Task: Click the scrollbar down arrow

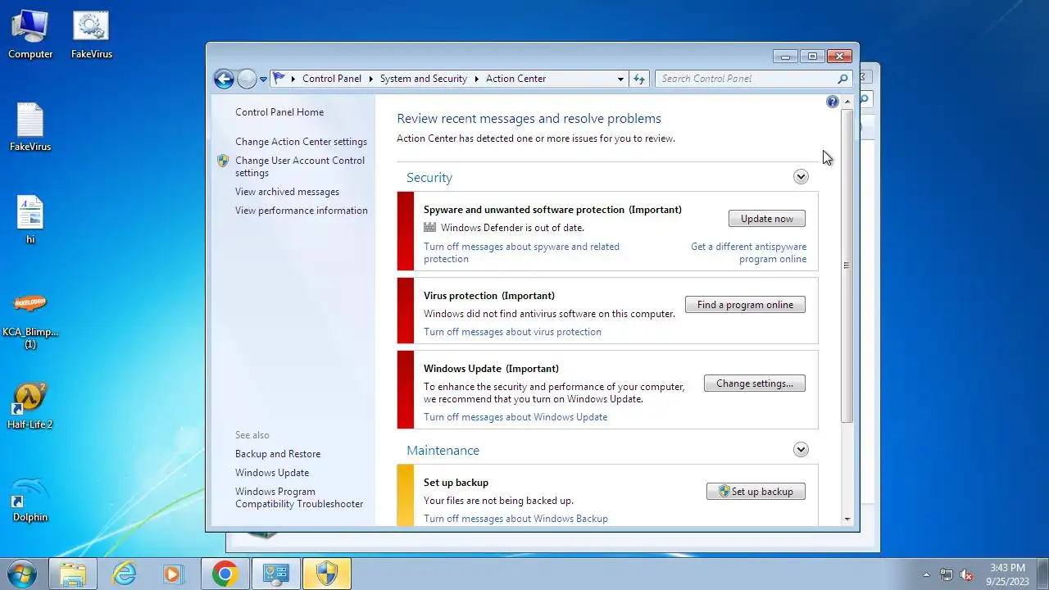Action: point(847,520)
